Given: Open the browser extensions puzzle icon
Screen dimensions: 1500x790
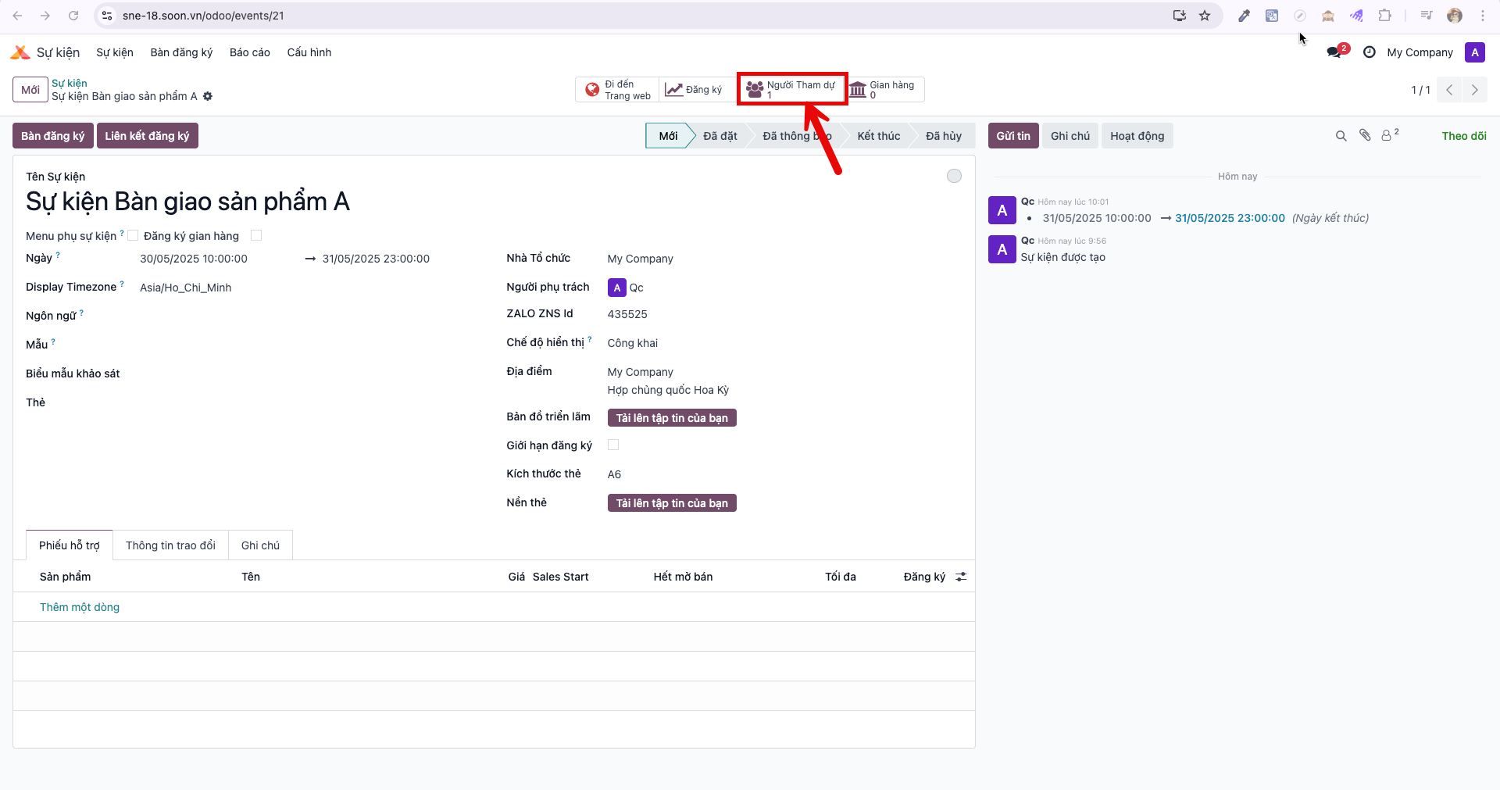Looking at the screenshot, I should 1384,16.
